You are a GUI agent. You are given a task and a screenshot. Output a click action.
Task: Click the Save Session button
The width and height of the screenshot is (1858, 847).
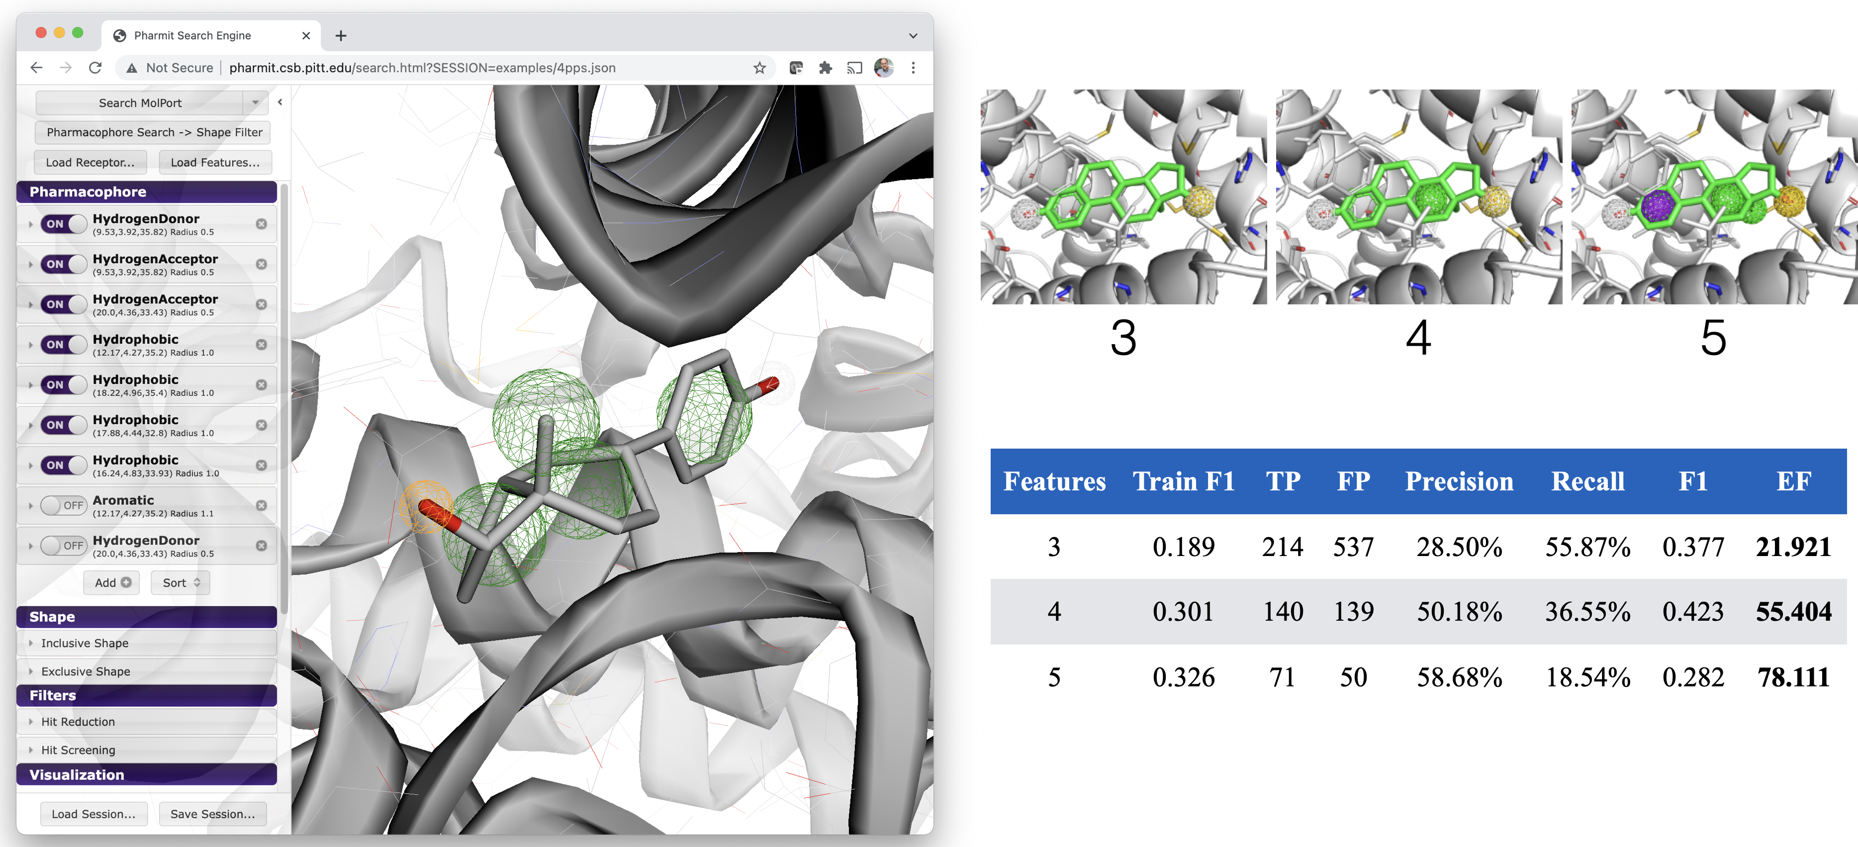(x=213, y=814)
